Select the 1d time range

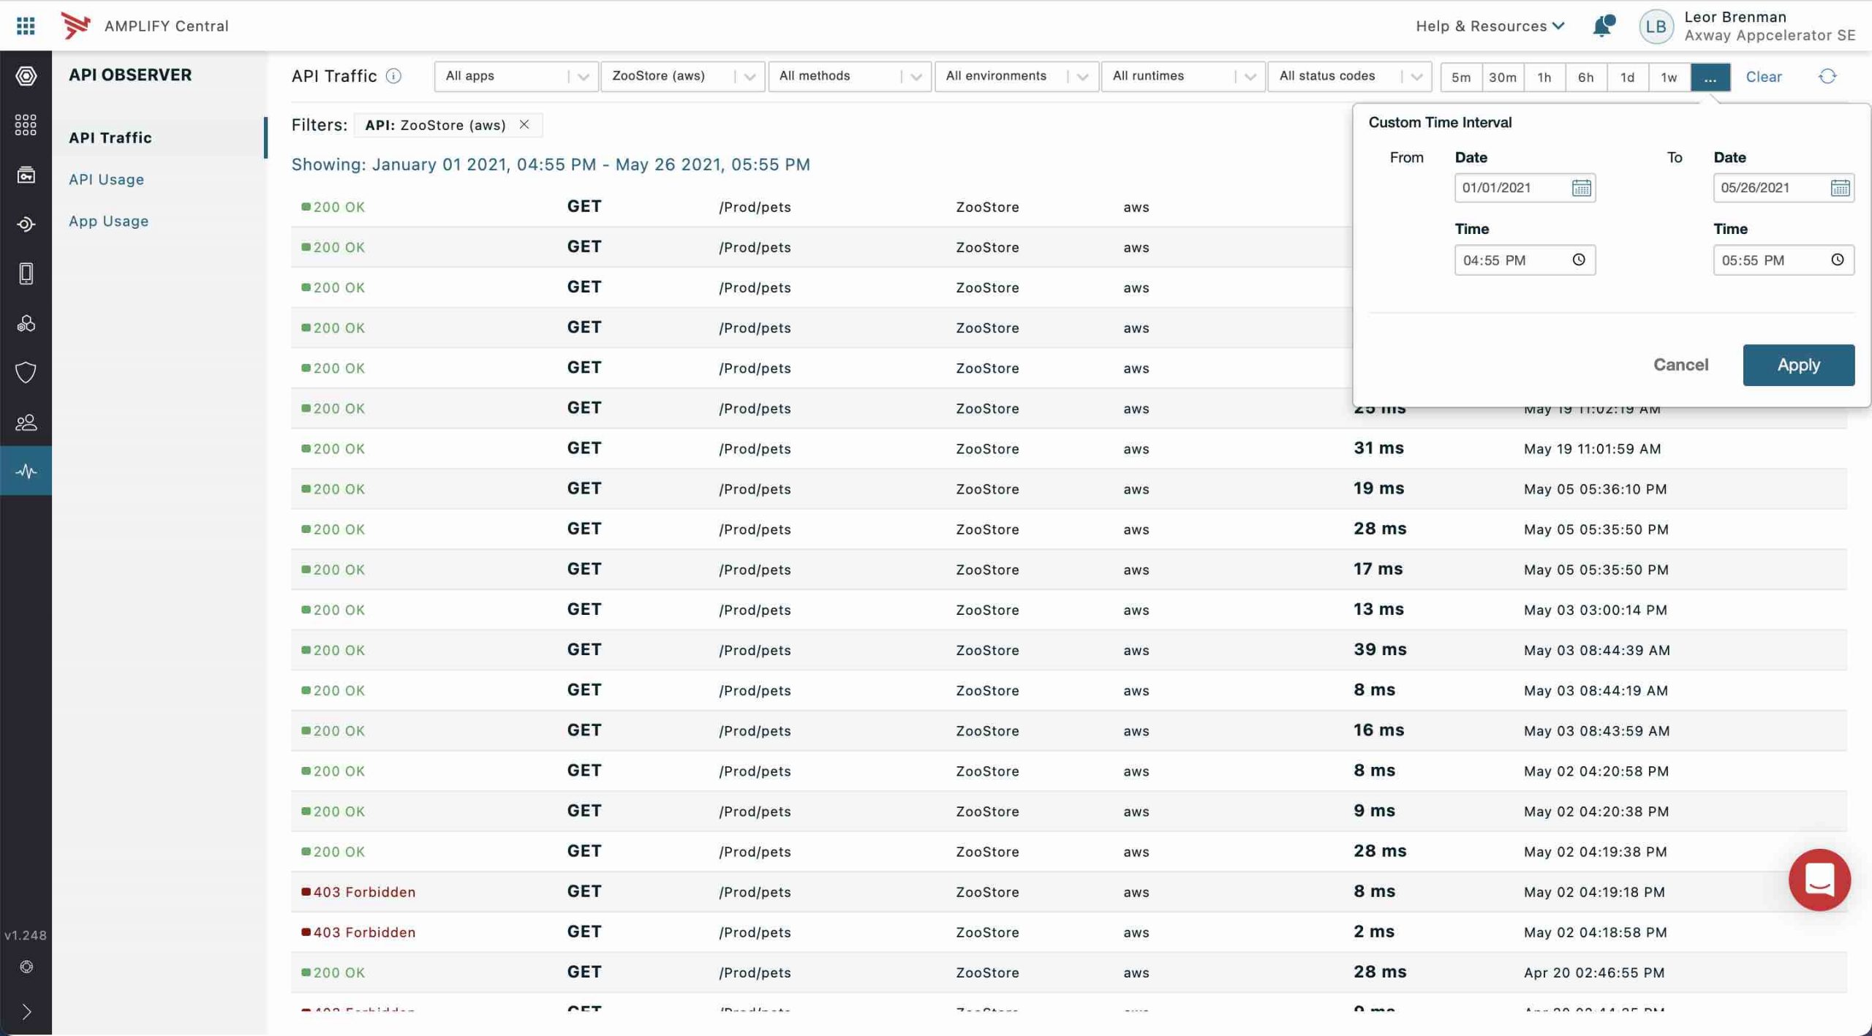pyautogui.click(x=1628, y=77)
